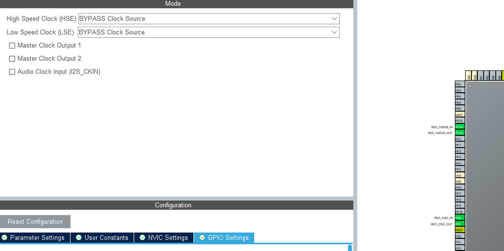This screenshot has height=251, width=504.
Task: Click green pin PC15 (RCC_OSC32_OUT)
Action: click(460, 133)
